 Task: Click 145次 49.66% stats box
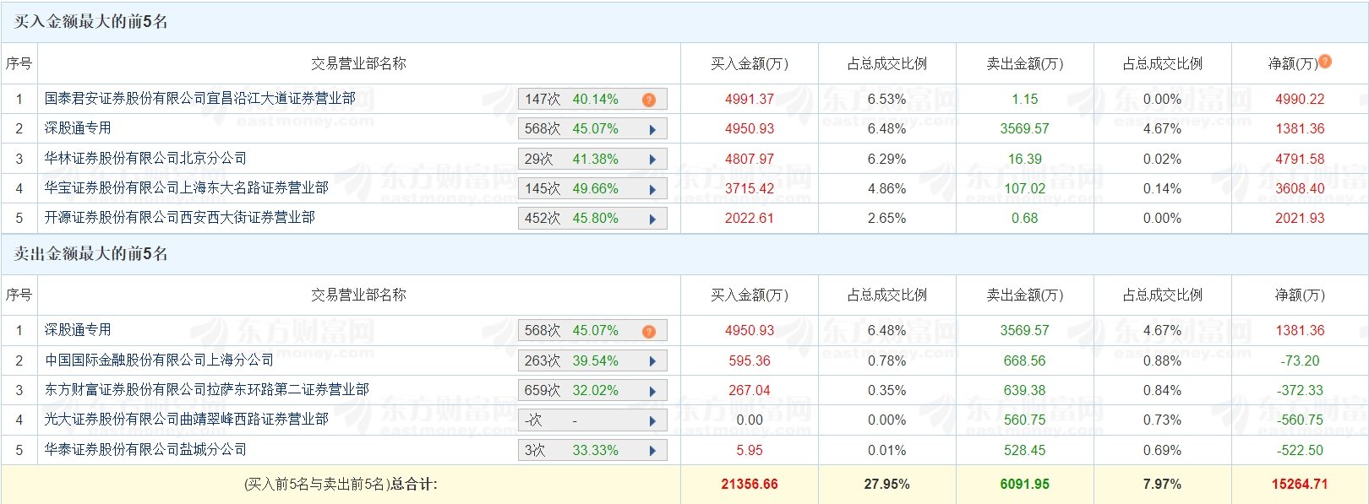pos(592,189)
